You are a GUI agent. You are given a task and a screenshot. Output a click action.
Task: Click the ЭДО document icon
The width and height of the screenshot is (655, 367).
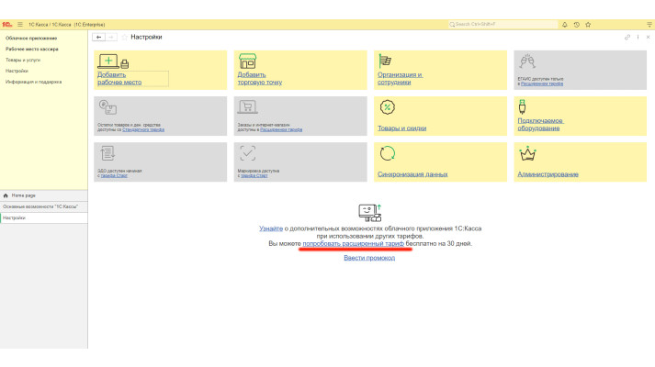coord(107,153)
